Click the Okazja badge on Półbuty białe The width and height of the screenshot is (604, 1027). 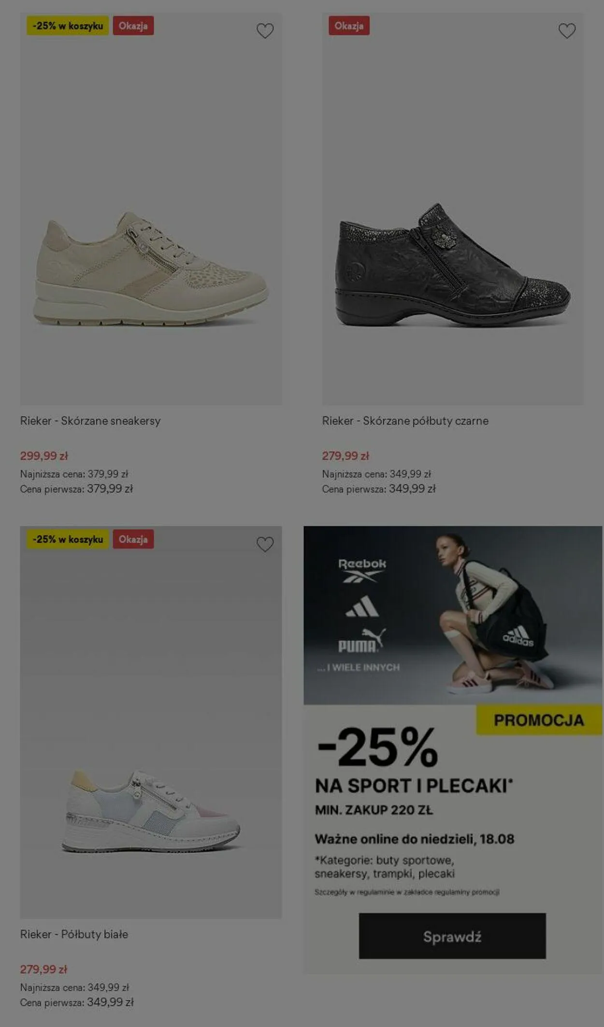coord(133,539)
